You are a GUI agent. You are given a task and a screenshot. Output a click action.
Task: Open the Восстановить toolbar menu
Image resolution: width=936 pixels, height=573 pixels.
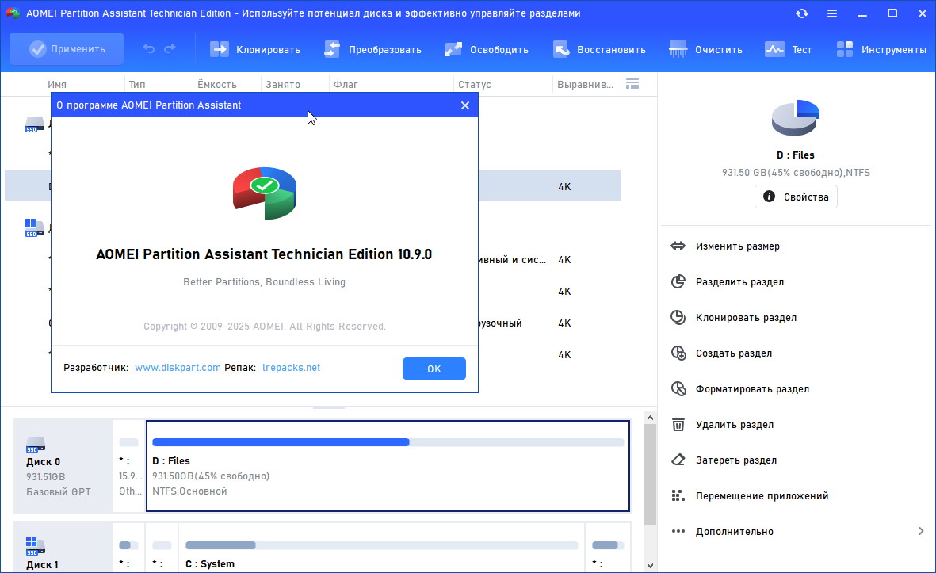pyautogui.click(x=599, y=50)
